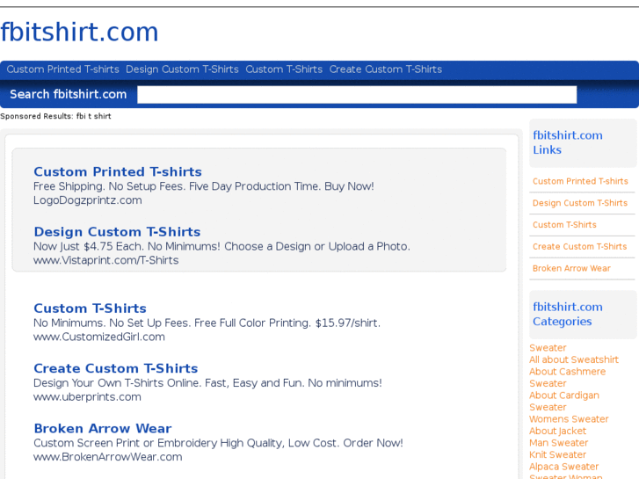Open the About Jacket category
This screenshot has width=639, height=479.
pyautogui.click(x=557, y=431)
